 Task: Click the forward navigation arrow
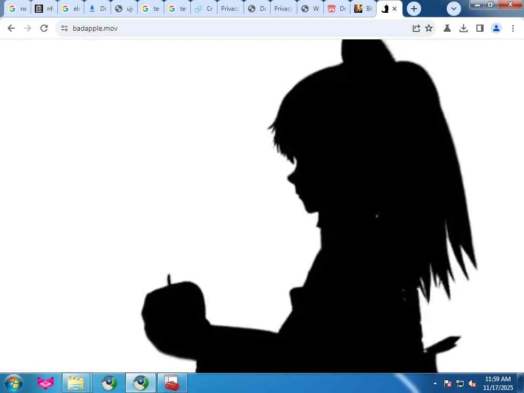pyautogui.click(x=28, y=29)
